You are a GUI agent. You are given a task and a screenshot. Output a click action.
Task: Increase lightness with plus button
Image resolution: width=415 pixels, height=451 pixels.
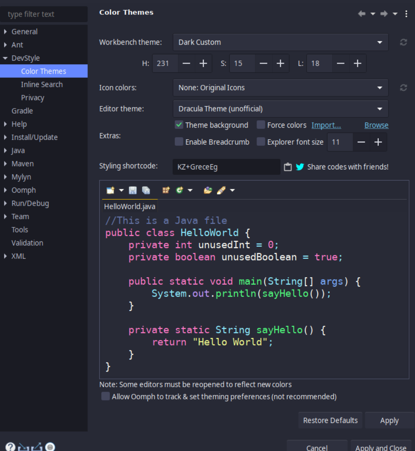tap(357, 63)
